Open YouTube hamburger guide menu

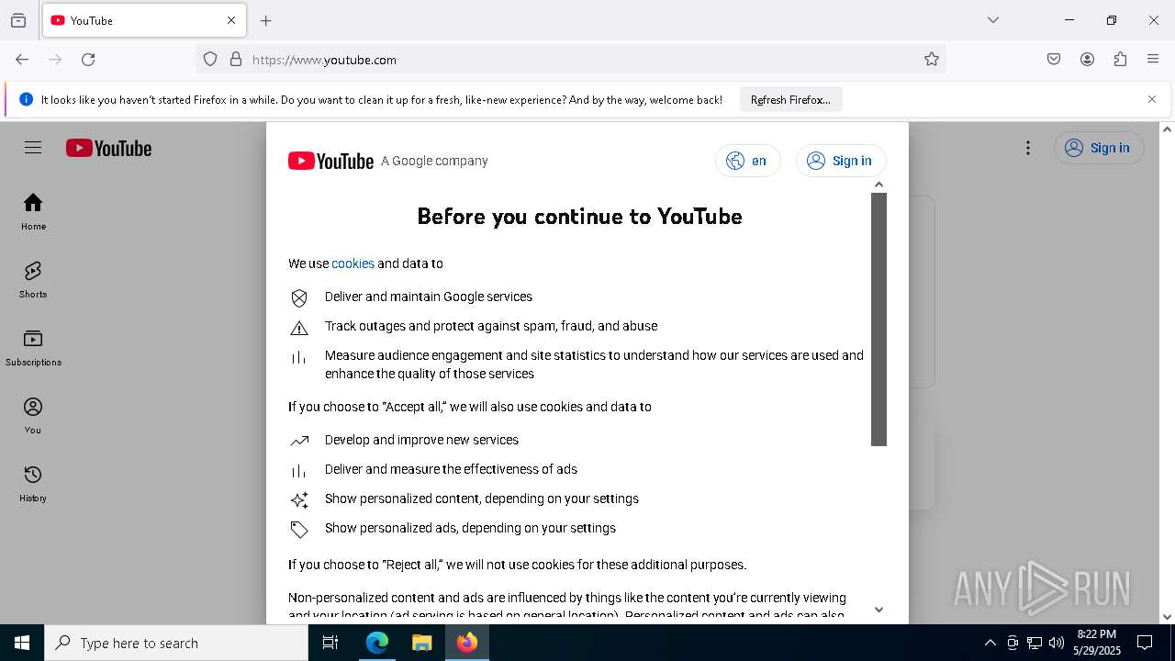pos(33,148)
